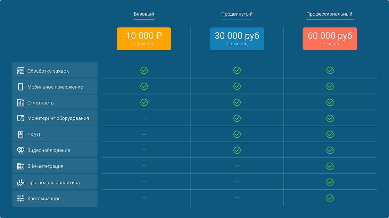Image resolution: width=389 pixels, height=218 pixels.
Task: Click Базовый checkmark for Отчетность
Action: pos(144,102)
